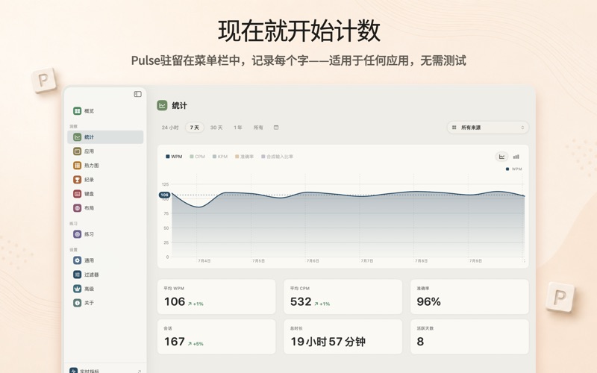Click the +1% trend in 平均 CPM card
This screenshot has width=597, height=373.
click(x=322, y=304)
